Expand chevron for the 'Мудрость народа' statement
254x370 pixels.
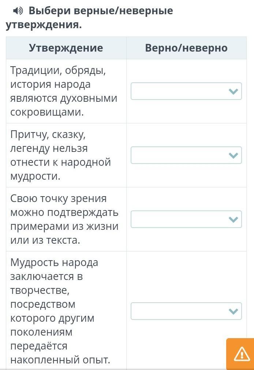coord(234,311)
